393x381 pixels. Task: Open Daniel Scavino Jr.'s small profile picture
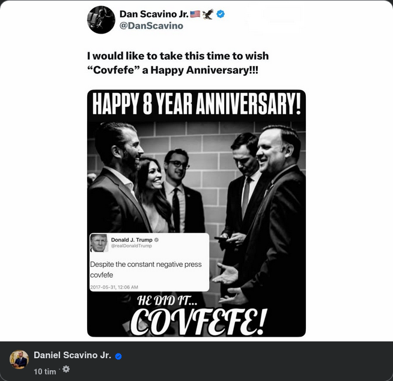click(x=19, y=360)
